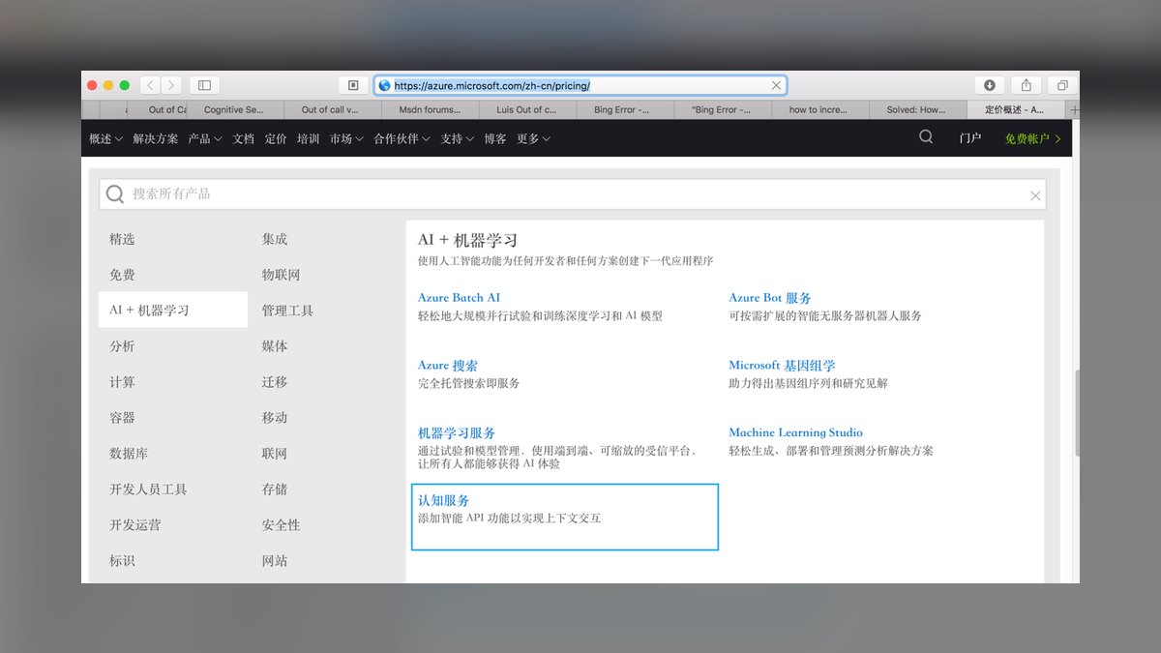Select the 物联网 category

pyautogui.click(x=282, y=275)
